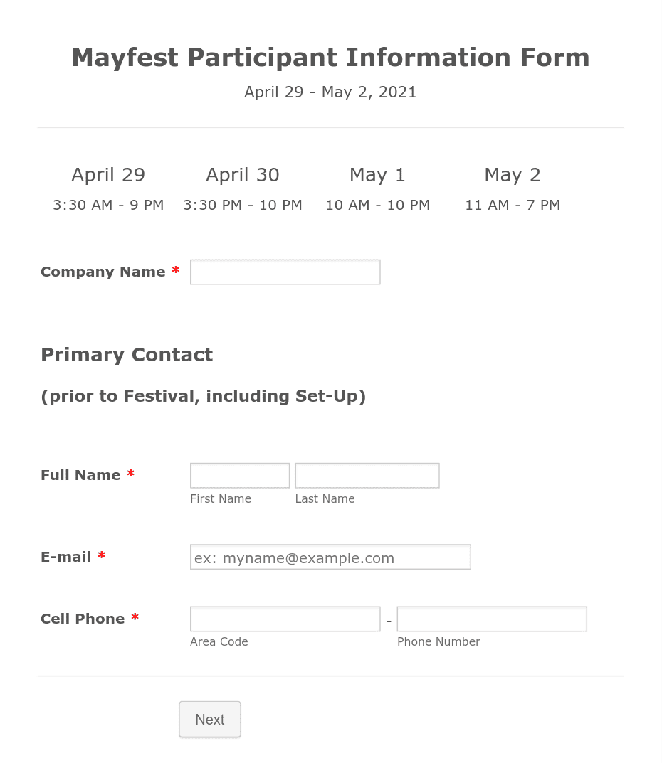Viewport: 662px width, 763px height.
Task: Click the May 1 date heading
Action: [x=377, y=174]
